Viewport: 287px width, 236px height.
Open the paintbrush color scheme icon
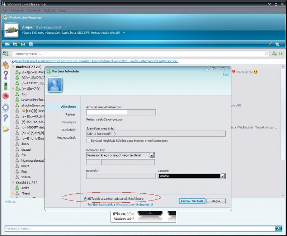click(270, 44)
